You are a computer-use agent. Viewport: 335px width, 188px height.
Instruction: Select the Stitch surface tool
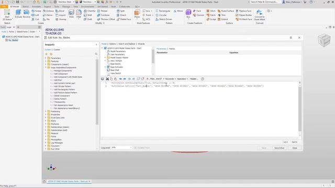(211, 11)
